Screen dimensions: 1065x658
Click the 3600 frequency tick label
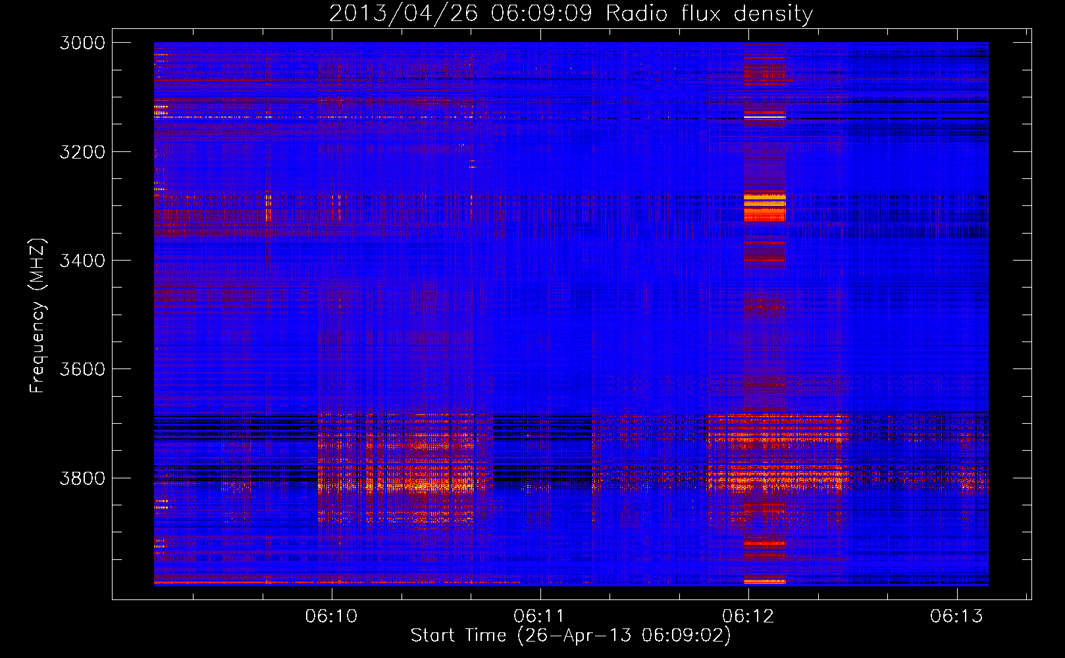click(x=82, y=369)
